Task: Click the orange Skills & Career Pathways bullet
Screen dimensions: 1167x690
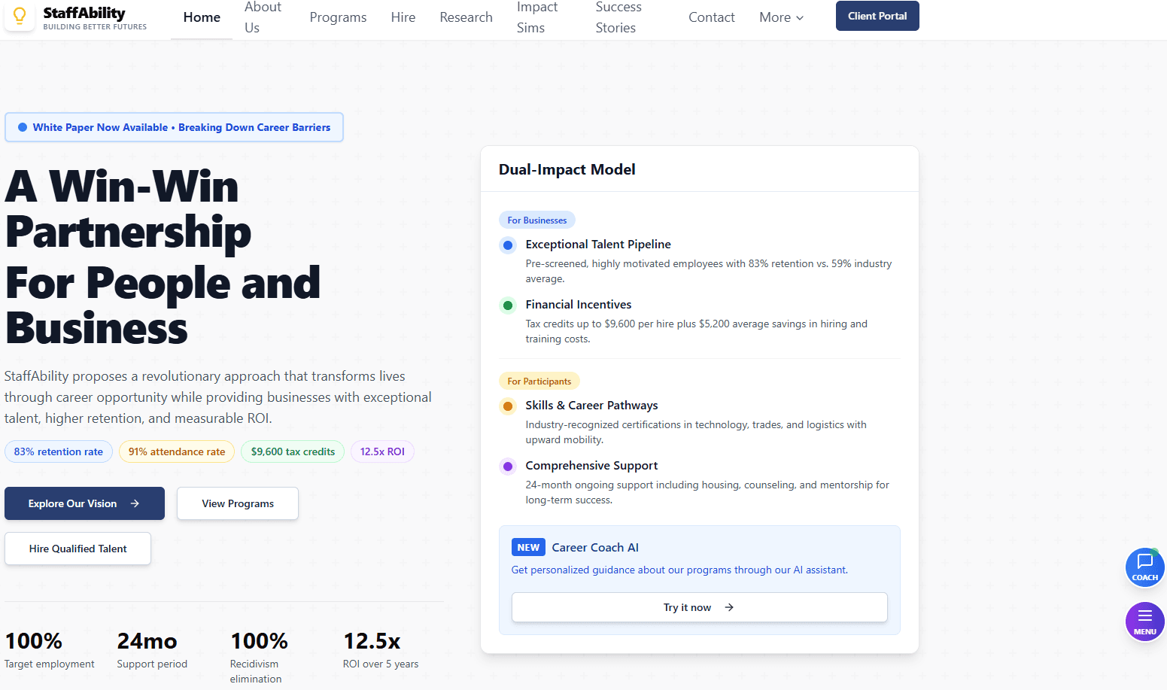Action: click(x=508, y=406)
